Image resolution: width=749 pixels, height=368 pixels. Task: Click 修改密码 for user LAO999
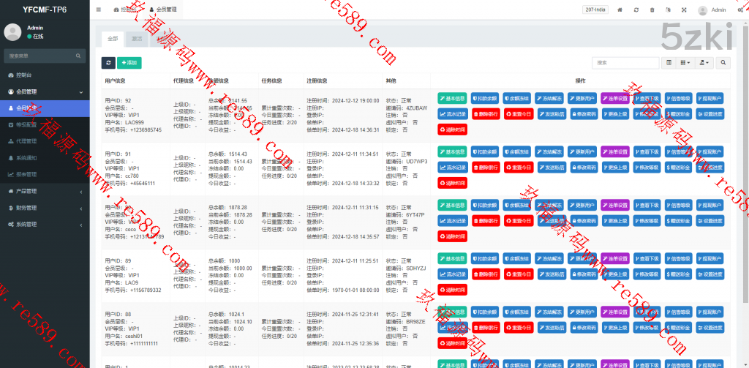(x=583, y=113)
